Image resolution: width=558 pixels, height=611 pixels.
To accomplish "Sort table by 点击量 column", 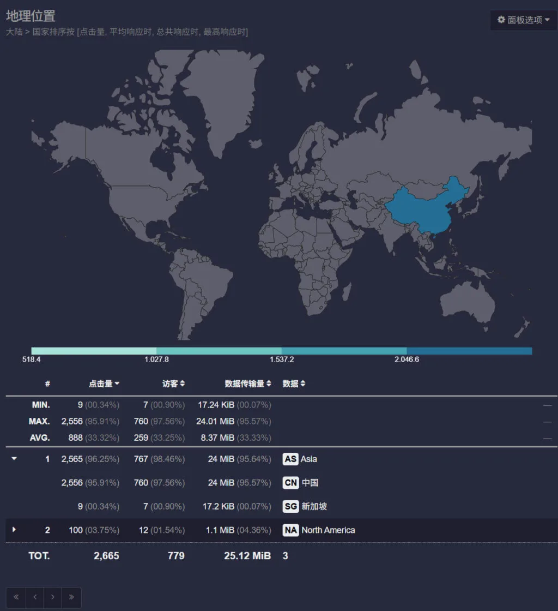I will pyautogui.click(x=104, y=384).
